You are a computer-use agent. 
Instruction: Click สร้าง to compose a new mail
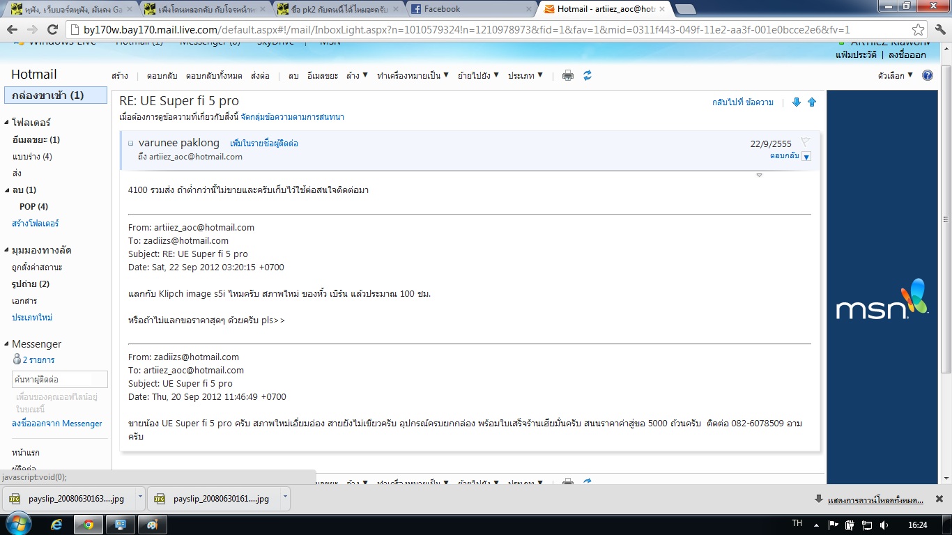[x=120, y=75]
